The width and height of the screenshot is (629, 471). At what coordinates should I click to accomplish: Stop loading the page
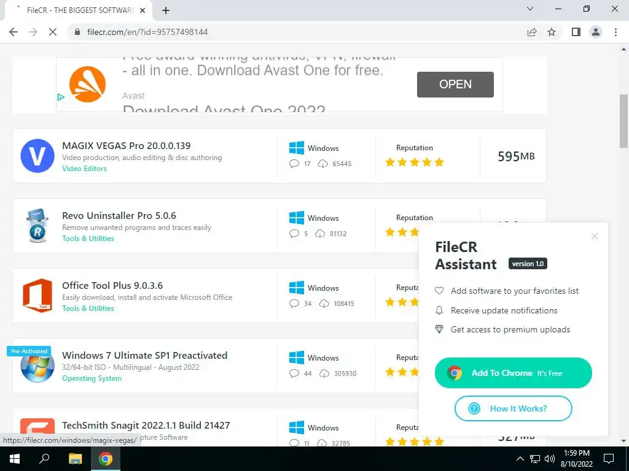pyautogui.click(x=53, y=32)
